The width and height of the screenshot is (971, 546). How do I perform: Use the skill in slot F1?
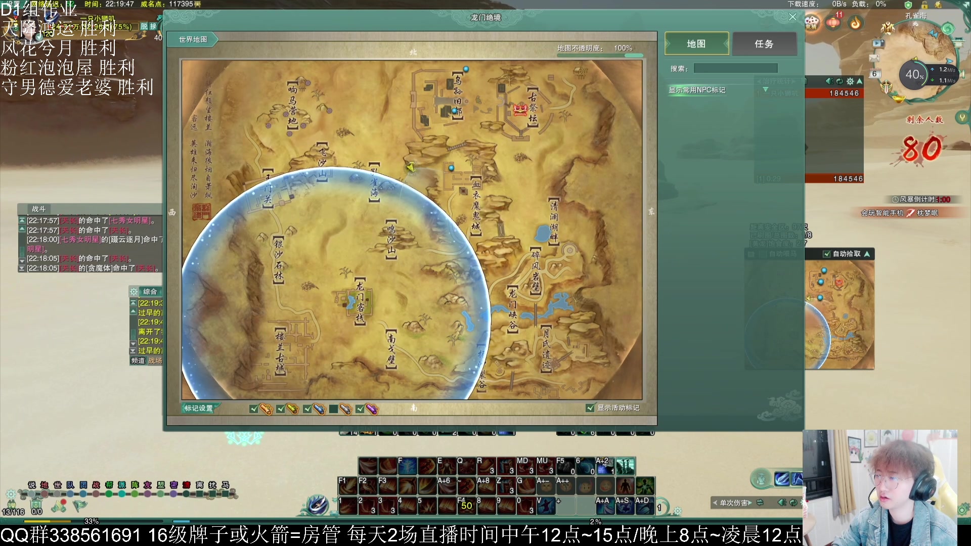pyautogui.click(x=347, y=486)
